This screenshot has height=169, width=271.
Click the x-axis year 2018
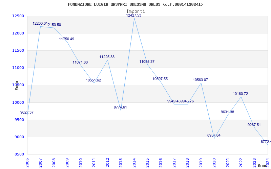[x=187, y=163]
